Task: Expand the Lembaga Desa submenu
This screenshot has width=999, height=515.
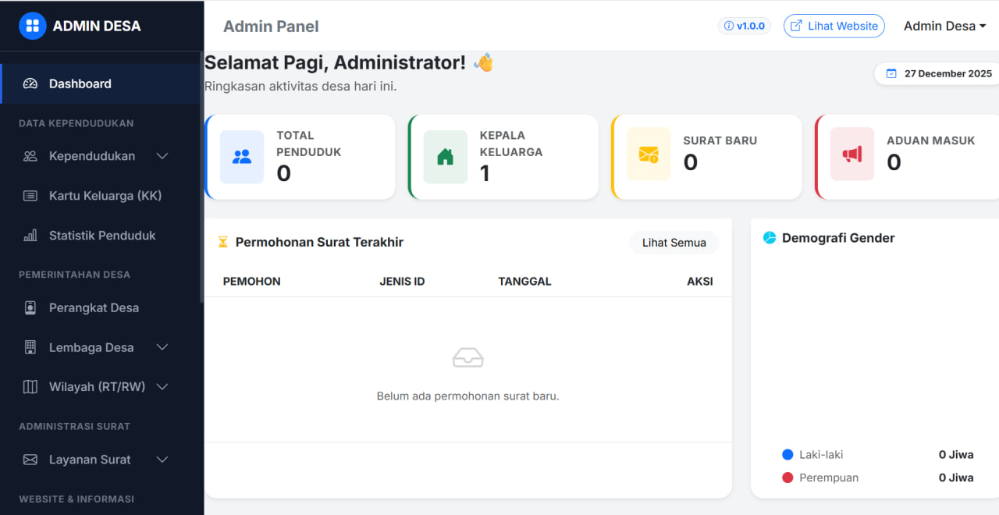Action: pos(162,347)
